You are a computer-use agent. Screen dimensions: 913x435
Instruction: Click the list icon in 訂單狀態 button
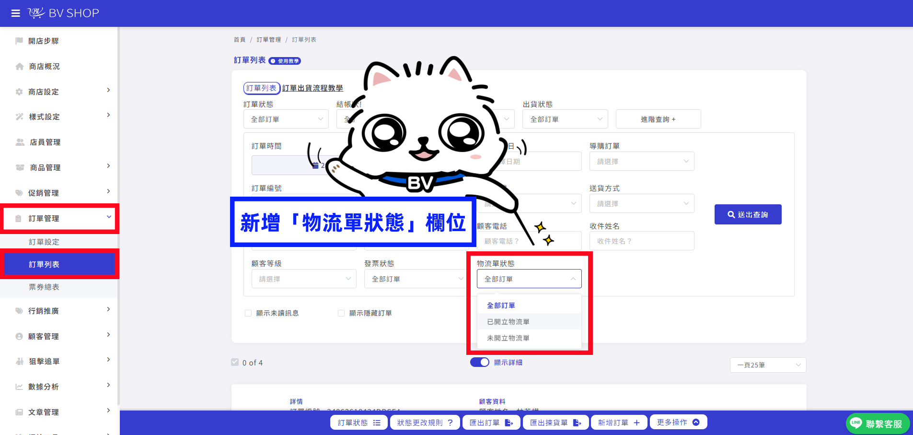click(377, 423)
